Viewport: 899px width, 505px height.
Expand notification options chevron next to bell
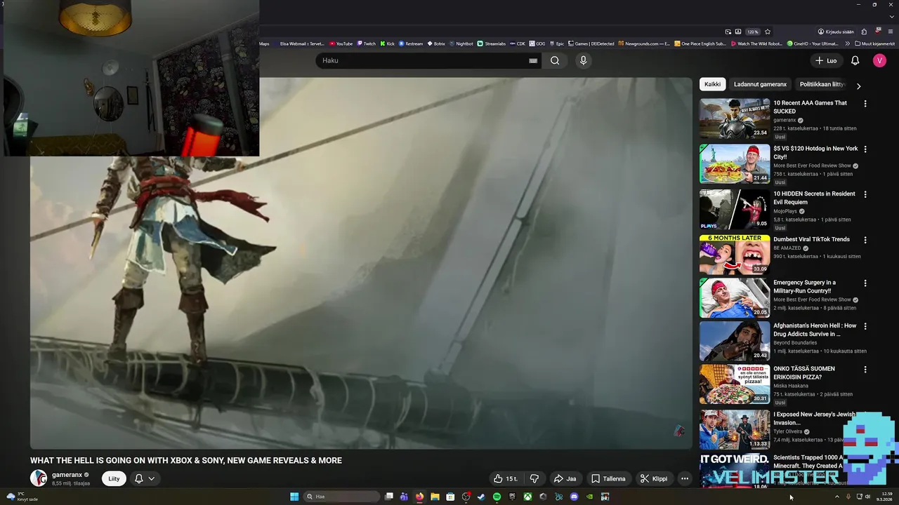tap(151, 478)
